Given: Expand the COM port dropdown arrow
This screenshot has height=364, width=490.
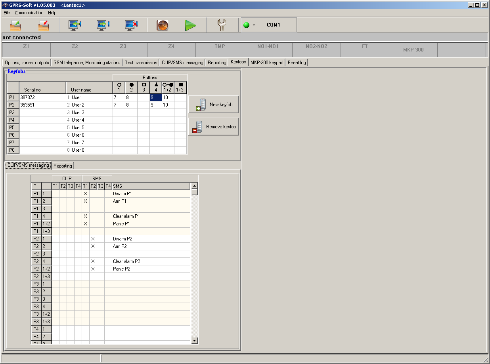Looking at the screenshot, I should (x=254, y=25).
